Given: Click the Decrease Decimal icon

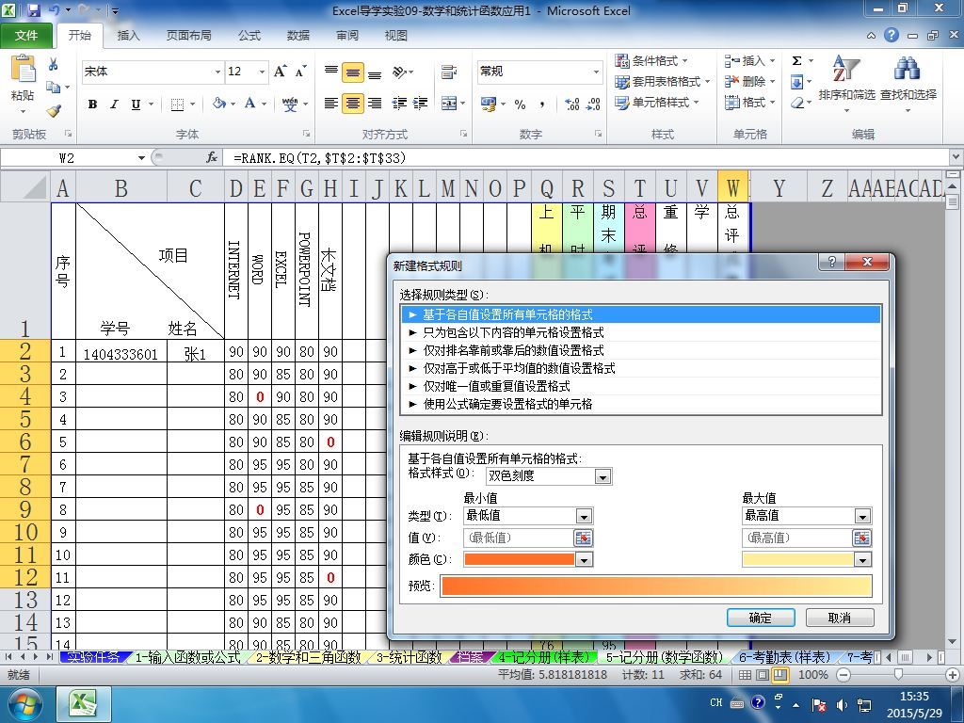Looking at the screenshot, I should click(x=593, y=104).
